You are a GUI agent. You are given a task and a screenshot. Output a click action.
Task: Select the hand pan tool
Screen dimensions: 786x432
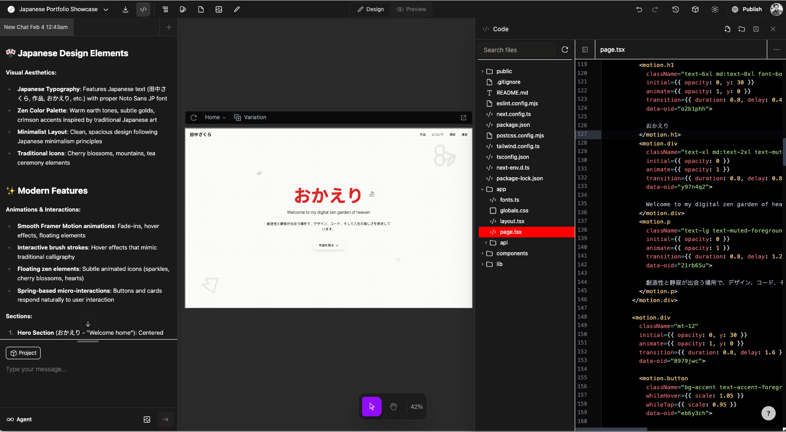[x=393, y=407]
